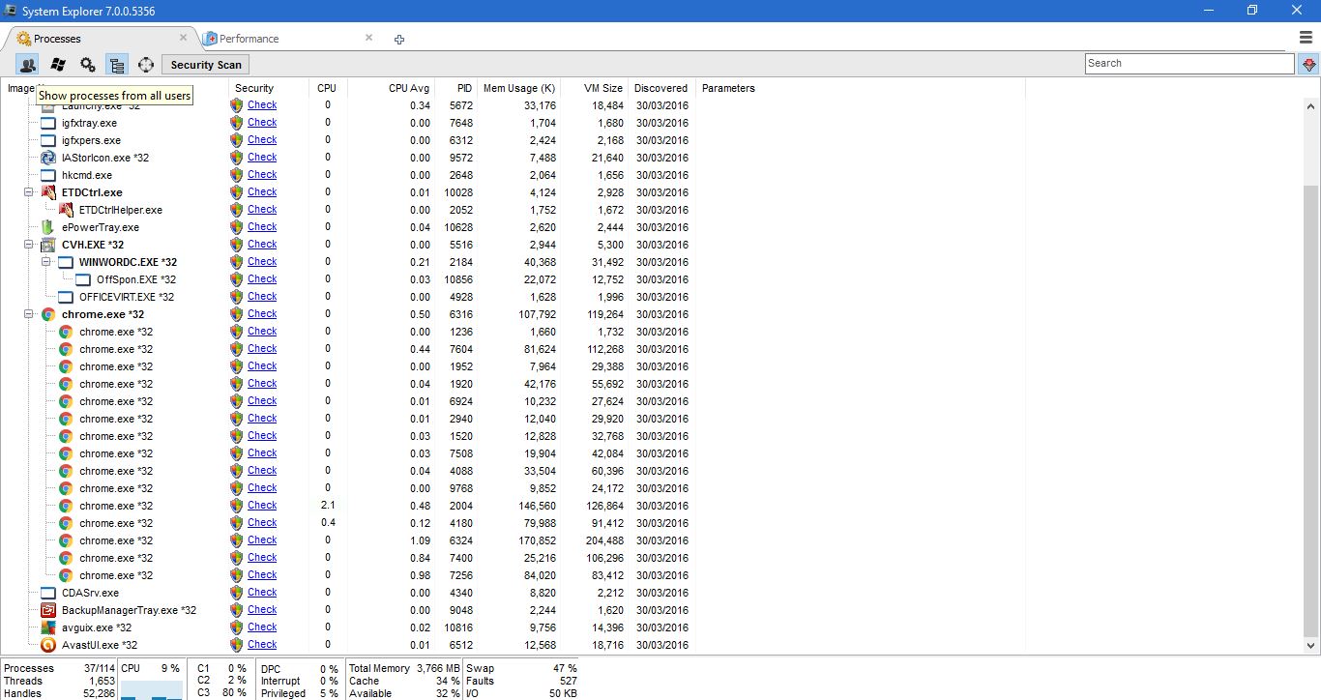Click the add new tab plus icon
This screenshot has width=1321, height=700.
[x=399, y=40]
